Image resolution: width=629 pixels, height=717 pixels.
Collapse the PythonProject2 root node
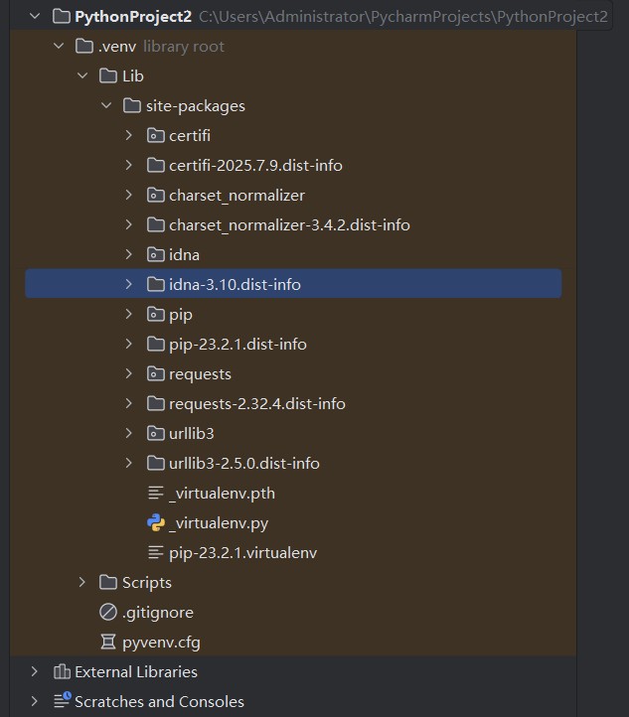35,17
